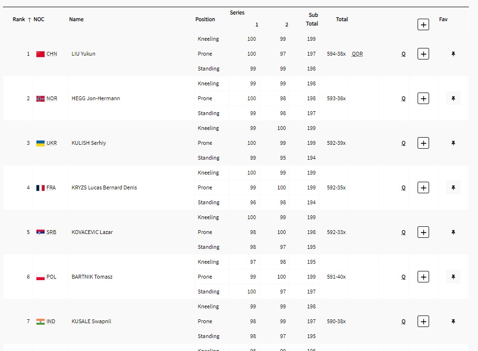Click the pin icon for KUSALE Swapnil

(x=453, y=322)
